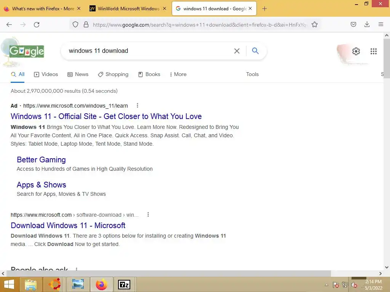Close the WinWorld tab

[165, 8]
